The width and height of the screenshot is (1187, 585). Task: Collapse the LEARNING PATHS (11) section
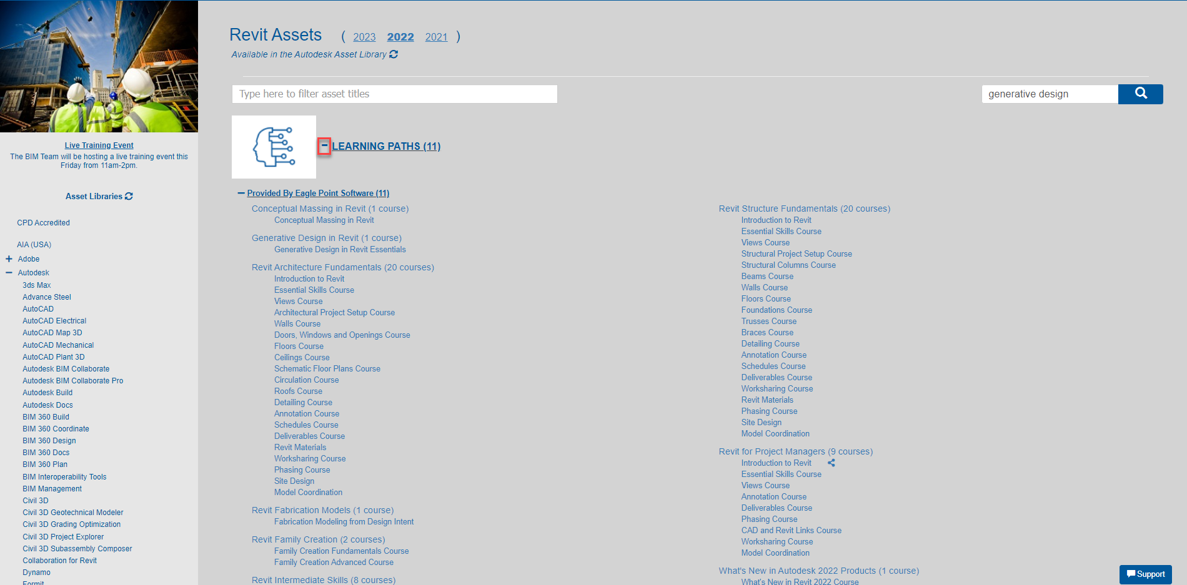[x=325, y=146]
